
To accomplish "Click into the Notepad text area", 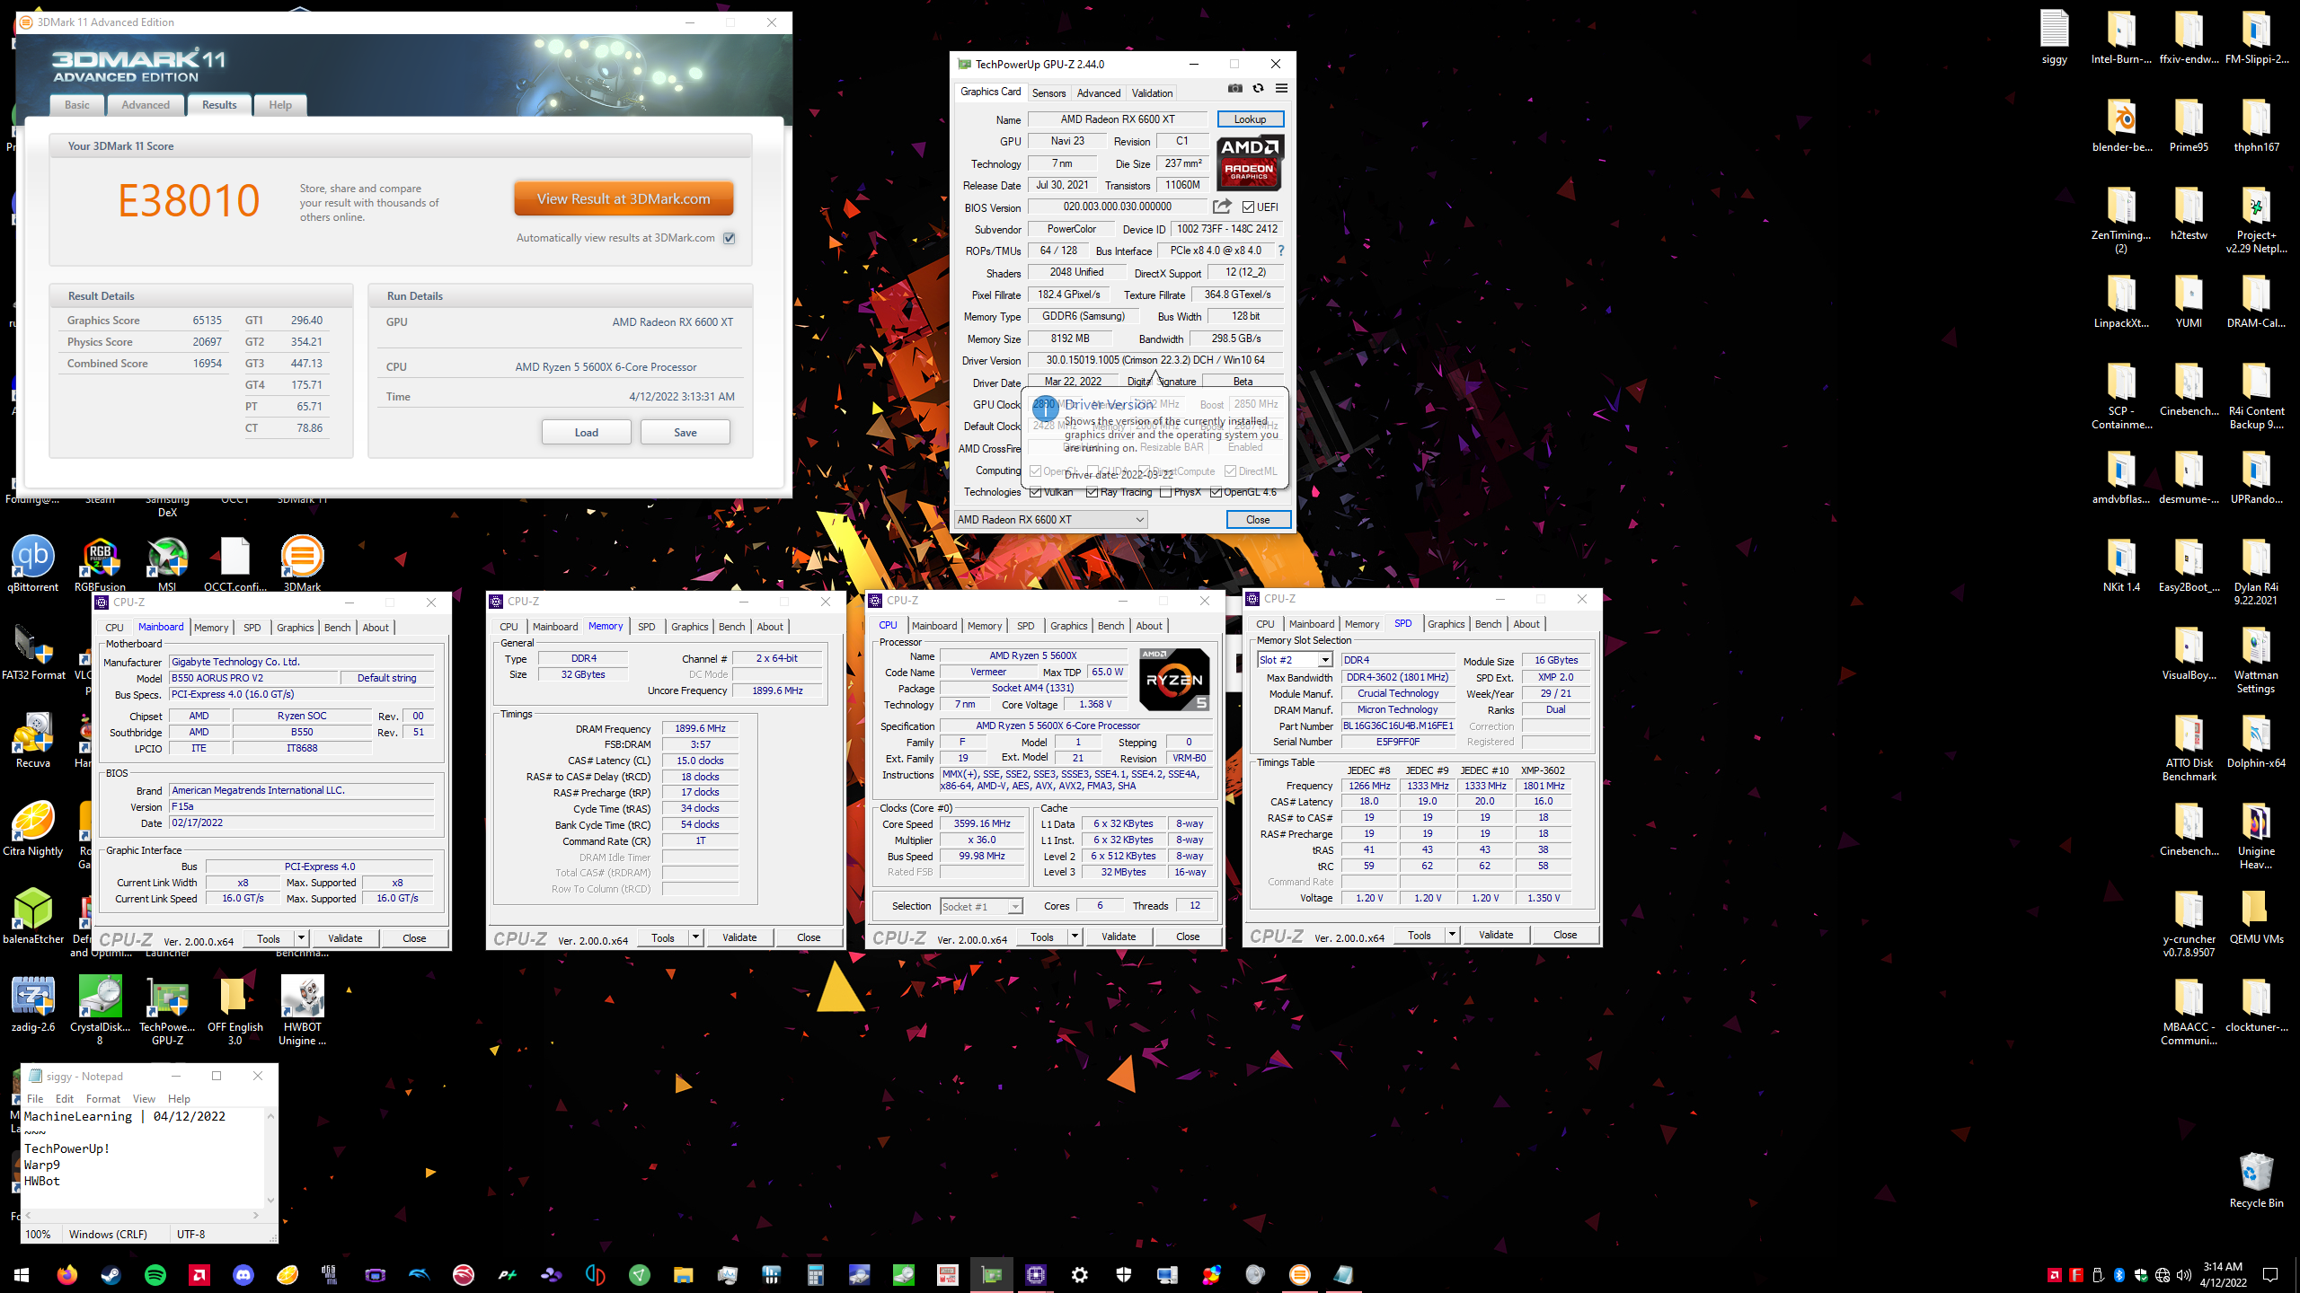I will 144,1158.
